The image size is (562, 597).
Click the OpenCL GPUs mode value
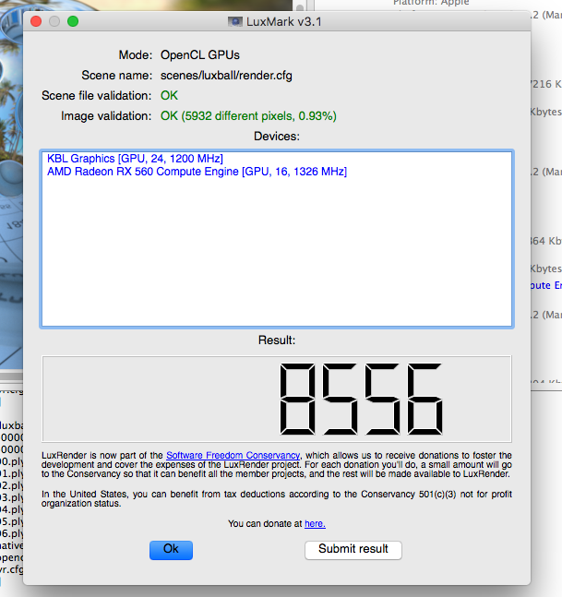200,54
